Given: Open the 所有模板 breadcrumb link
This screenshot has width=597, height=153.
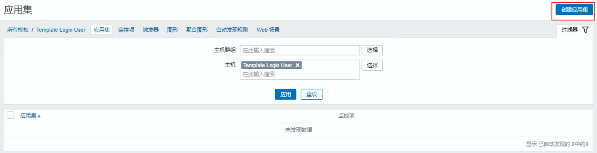Looking at the screenshot, I should coord(18,30).
